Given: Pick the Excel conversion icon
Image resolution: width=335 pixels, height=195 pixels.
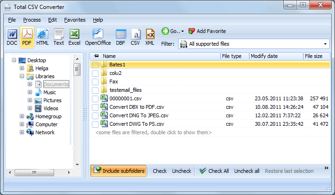Looking at the screenshot, I should click(74, 36).
